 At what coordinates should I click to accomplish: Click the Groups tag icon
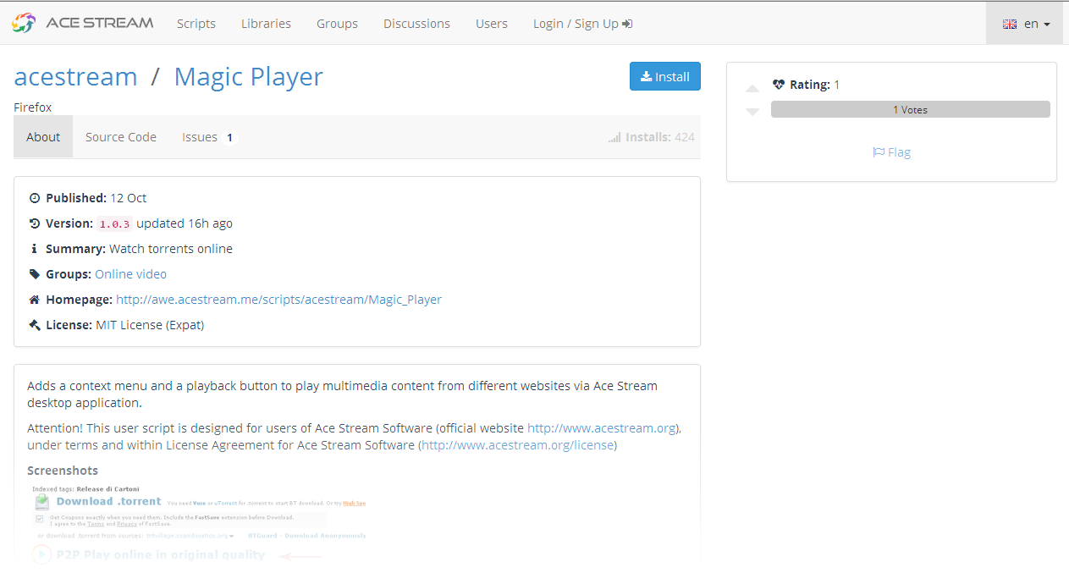click(x=35, y=274)
